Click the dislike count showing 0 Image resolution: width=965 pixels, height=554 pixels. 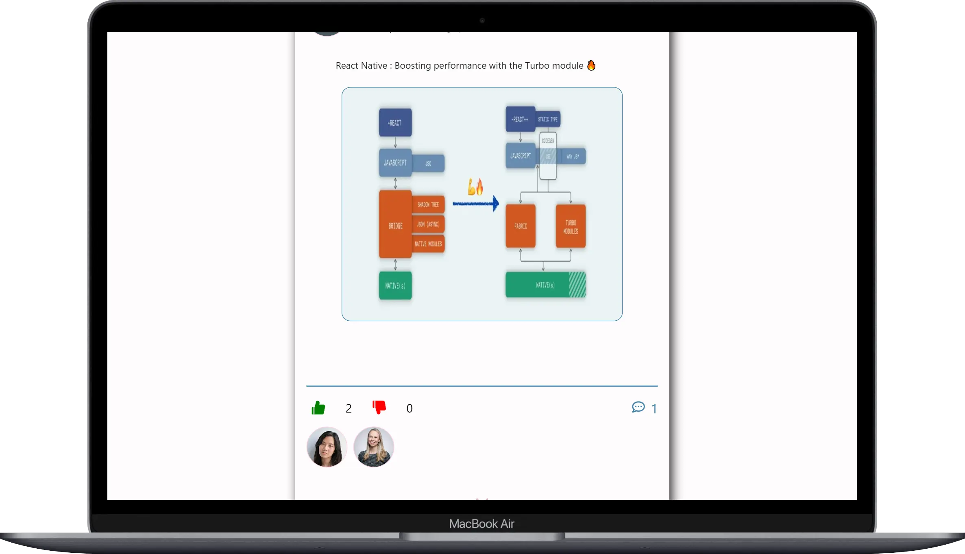(410, 408)
